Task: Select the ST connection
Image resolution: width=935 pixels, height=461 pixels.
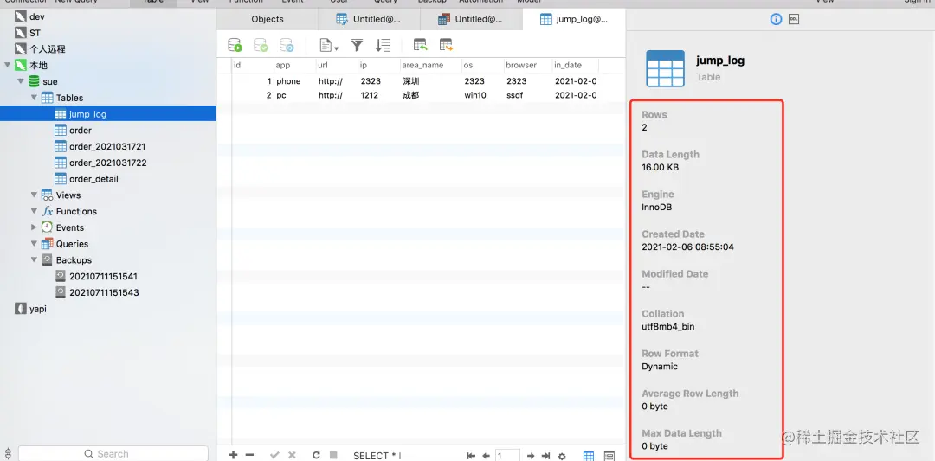Action: click(35, 33)
